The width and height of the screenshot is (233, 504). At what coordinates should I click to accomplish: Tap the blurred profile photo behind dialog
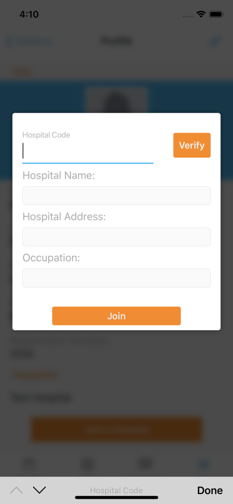coord(116,100)
